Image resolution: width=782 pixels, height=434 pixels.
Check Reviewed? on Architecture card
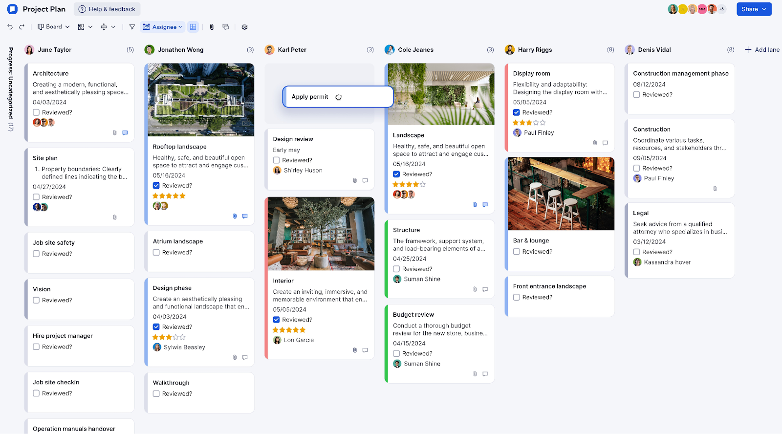(x=36, y=112)
